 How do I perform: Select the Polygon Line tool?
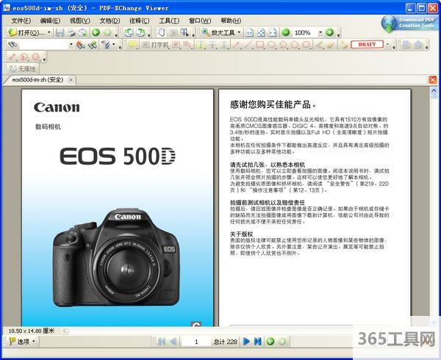click(x=283, y=45)
